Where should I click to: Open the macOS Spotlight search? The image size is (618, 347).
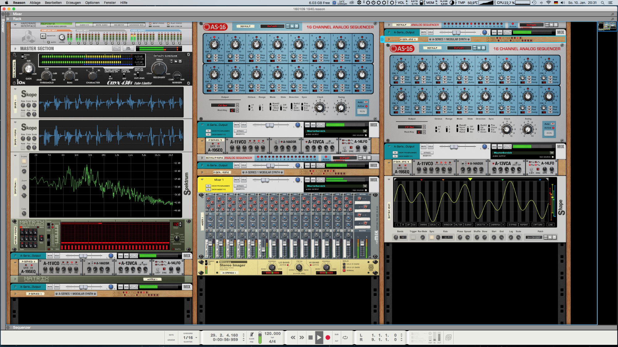pos(602,3)
